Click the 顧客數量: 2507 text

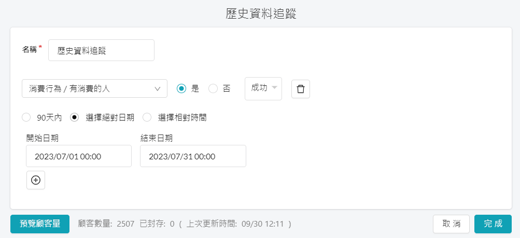click(x=106, y=224)
